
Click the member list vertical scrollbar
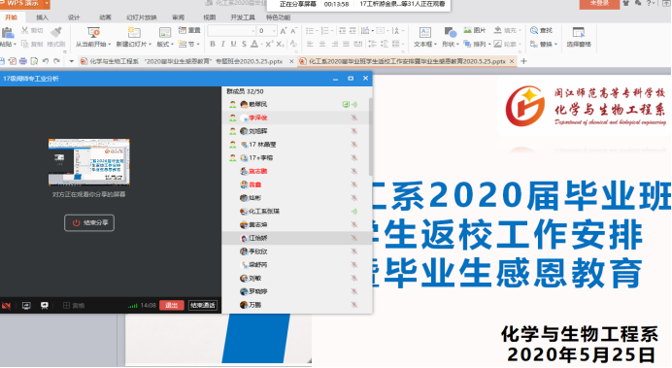pos(370,137)
